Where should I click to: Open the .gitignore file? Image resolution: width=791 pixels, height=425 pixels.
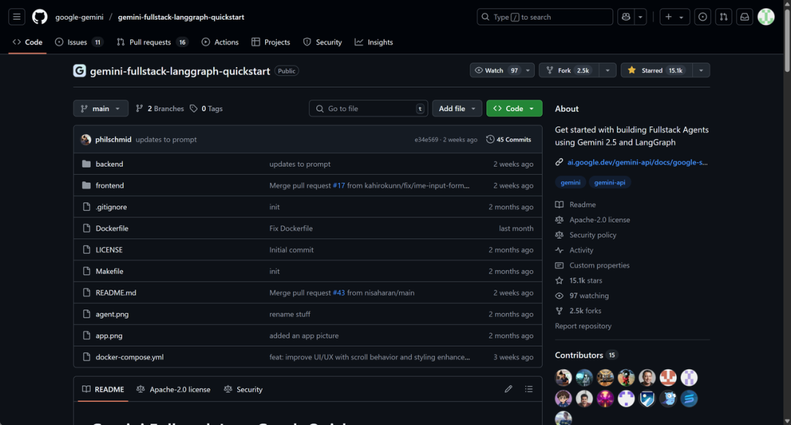(x=111, y=207)
